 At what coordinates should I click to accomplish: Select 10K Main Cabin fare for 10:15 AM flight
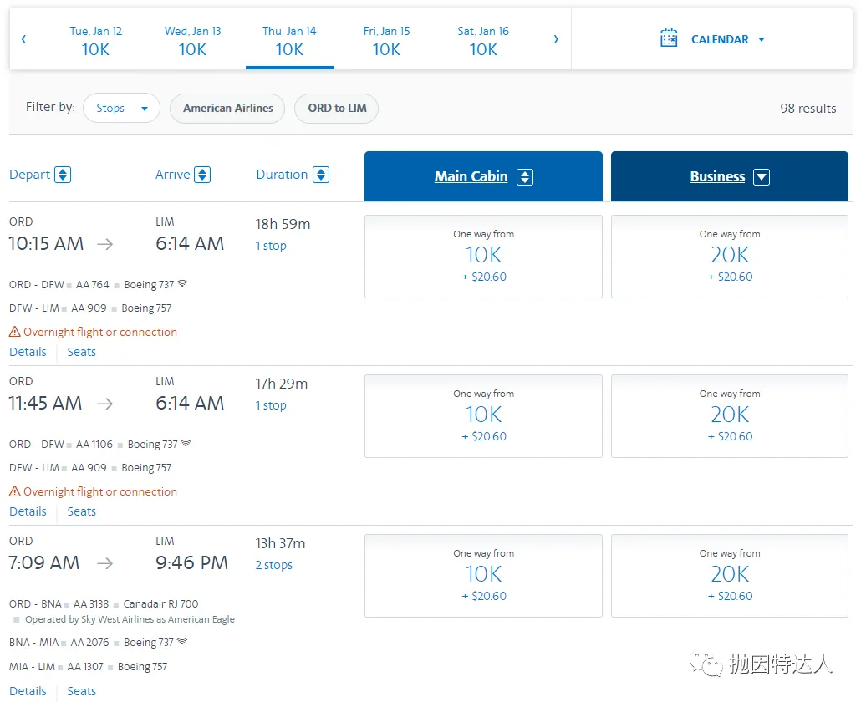(483, 256)
